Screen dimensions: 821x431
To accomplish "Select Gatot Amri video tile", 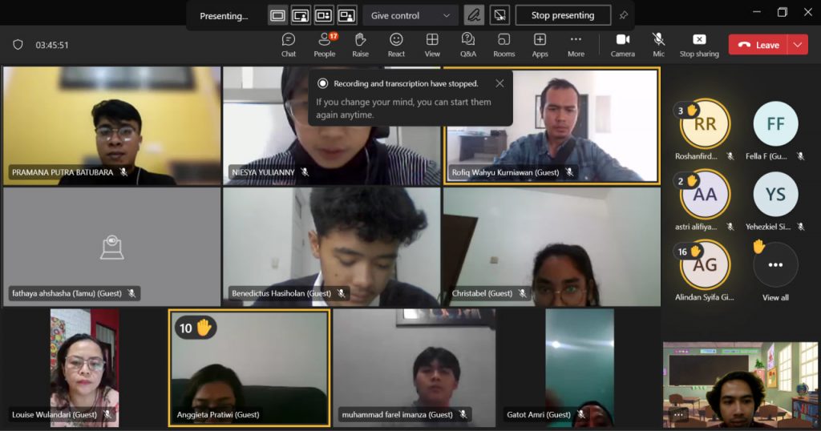I will (579, 368).
